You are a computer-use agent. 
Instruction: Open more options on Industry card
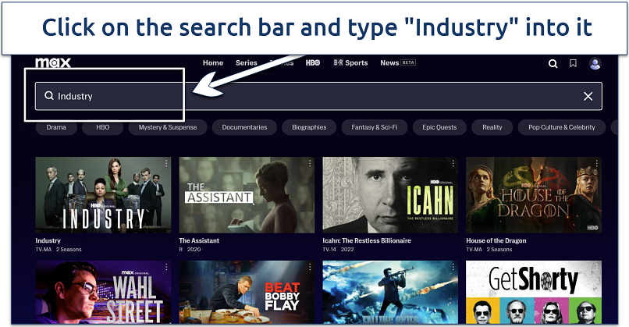coord(166,163)
